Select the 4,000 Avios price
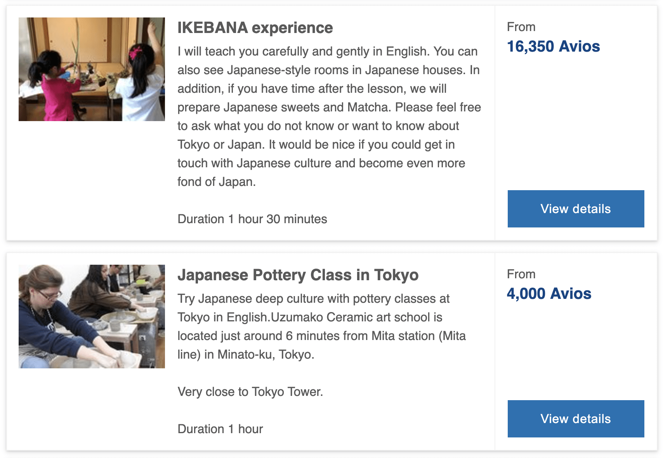 [x=549, y=294]
